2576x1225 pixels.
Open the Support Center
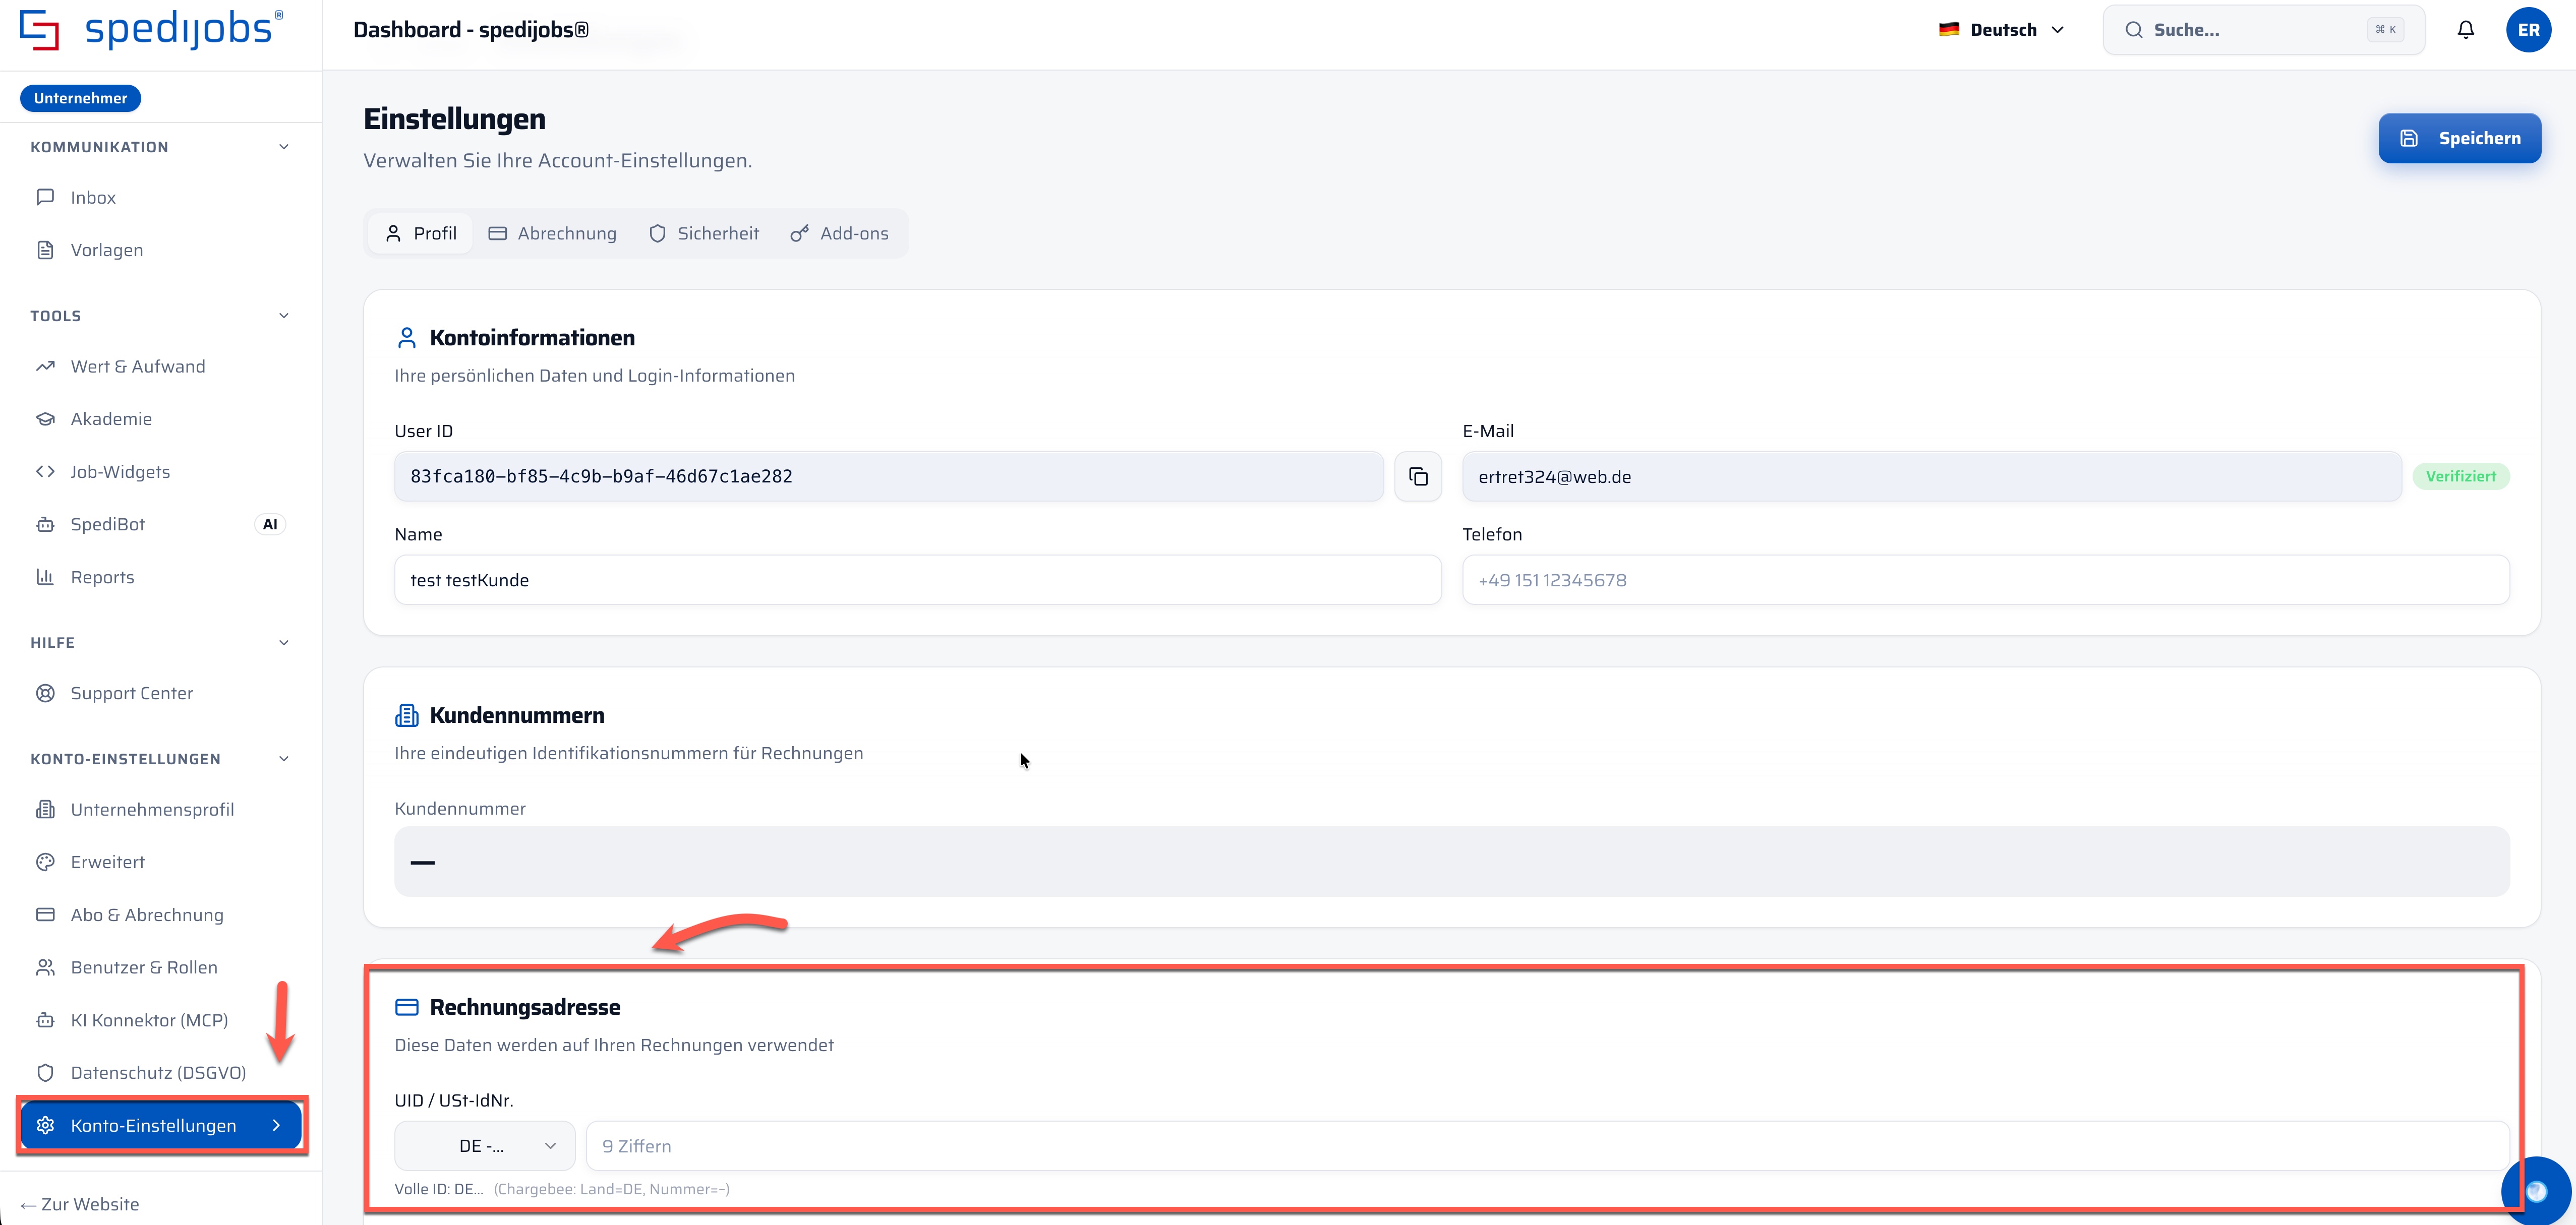click(160, 693)
